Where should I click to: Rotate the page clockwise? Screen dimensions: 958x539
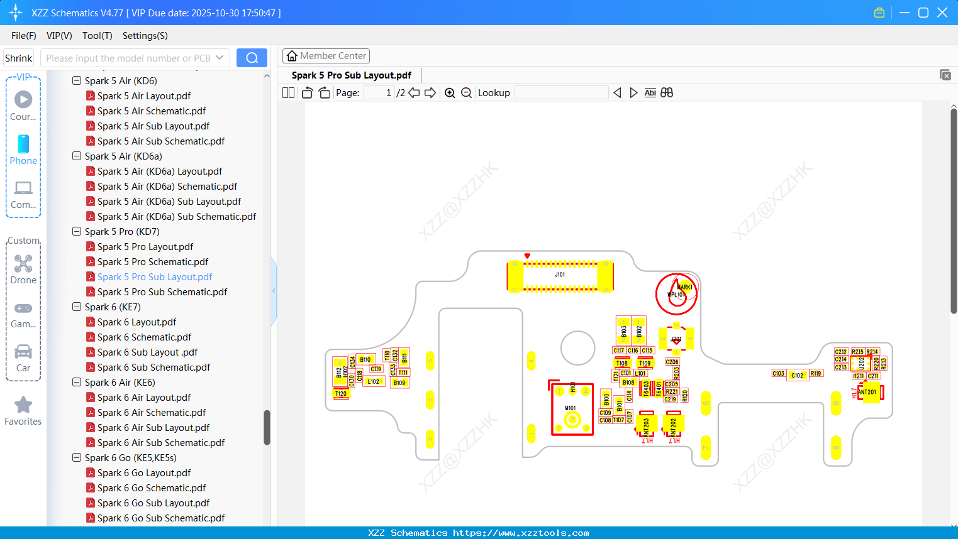[x=323, y=92]
